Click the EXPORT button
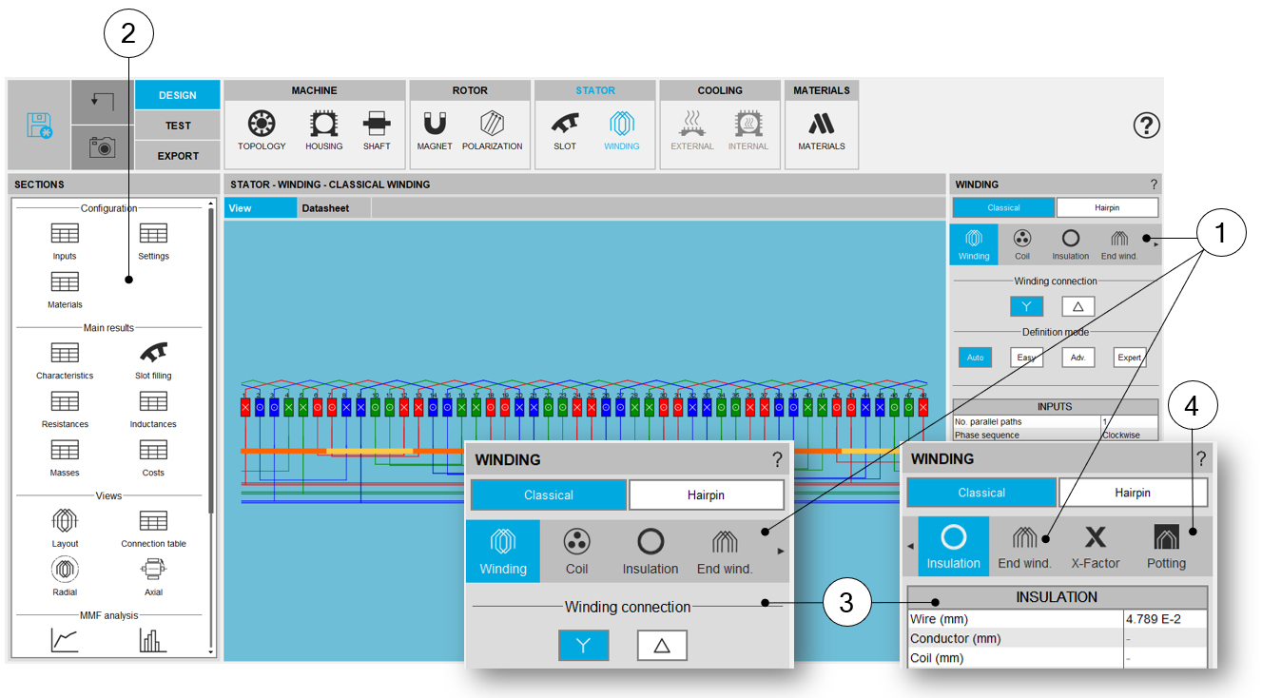1262x698 pixels. click(x=178, y=156)
